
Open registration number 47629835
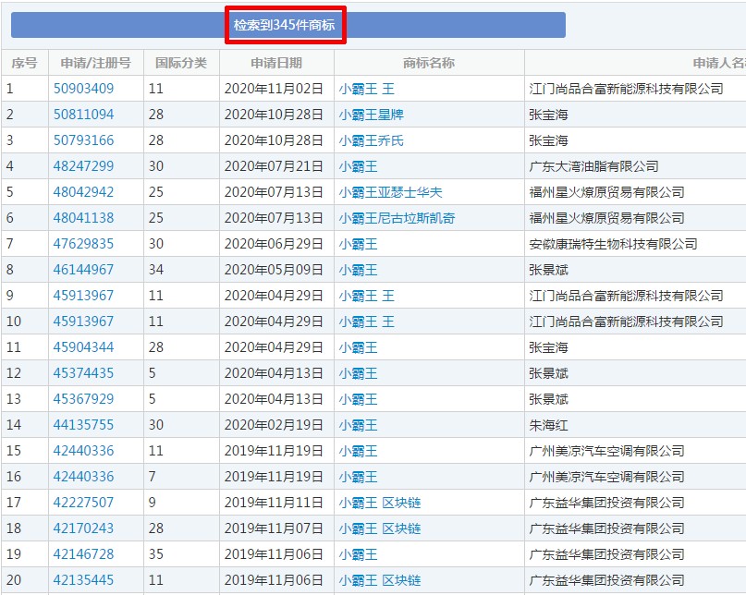click(84, 244)
